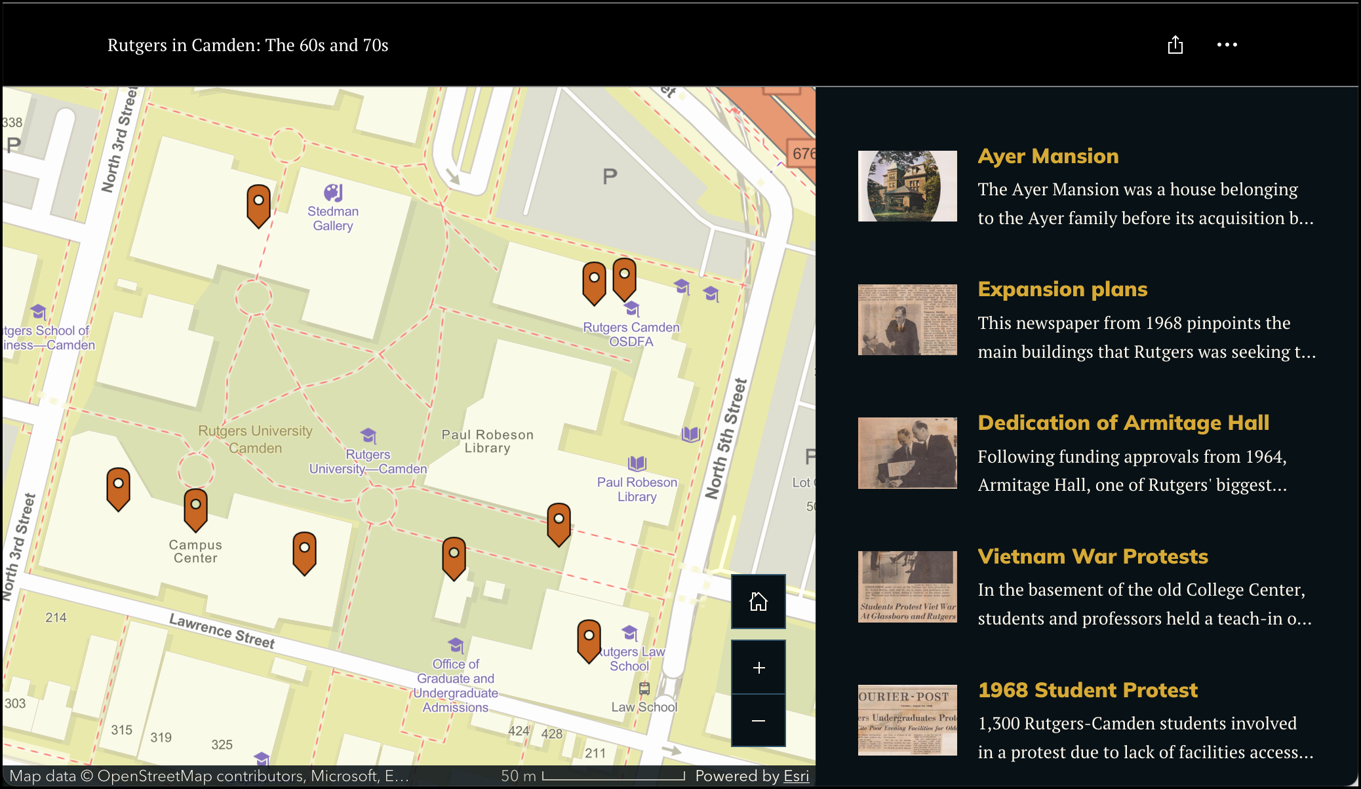
Task: Click the Vietnam War Protests clipping thumbnail
Action: click(x=907, y=587)
